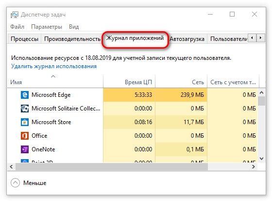The image size is (272, 201).
Task: Click the 0,1 МБ network value
Action: (x=195, y=149)
